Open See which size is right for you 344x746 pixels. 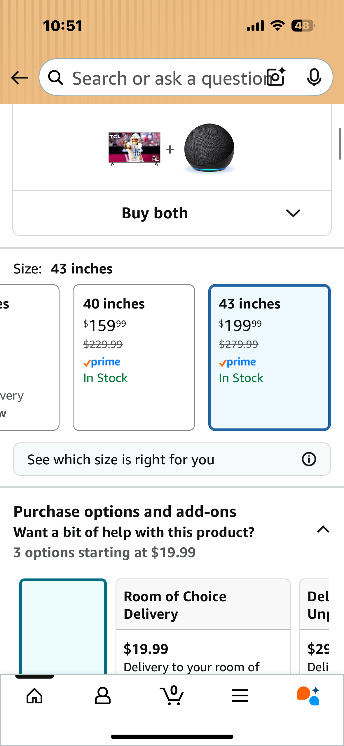pyautogui.click(x=121, y=459)
